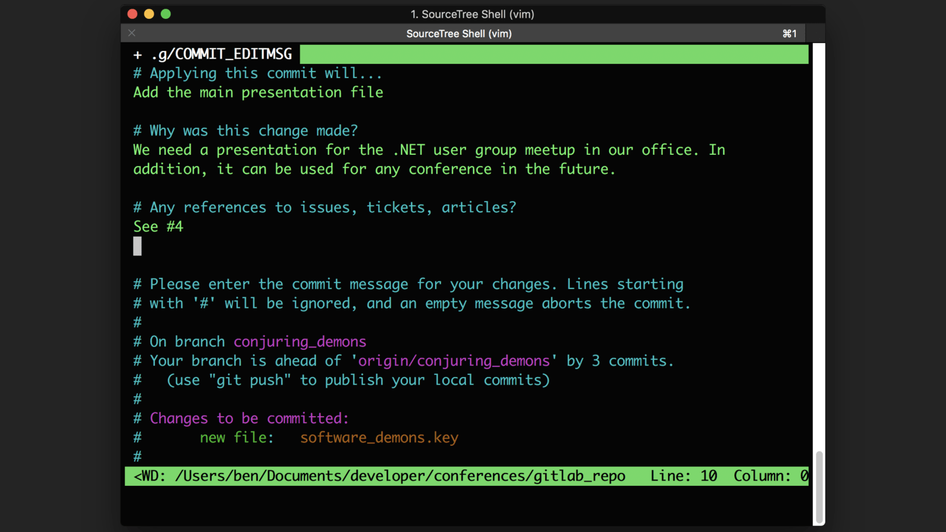Click the yellow minimize window button
Screen dimensions: 946x532
149,14
